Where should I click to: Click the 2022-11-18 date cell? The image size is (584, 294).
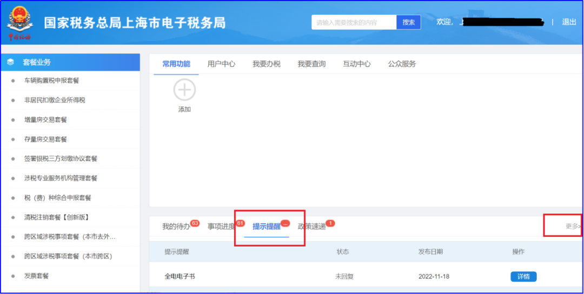click(x=434, y=277)
